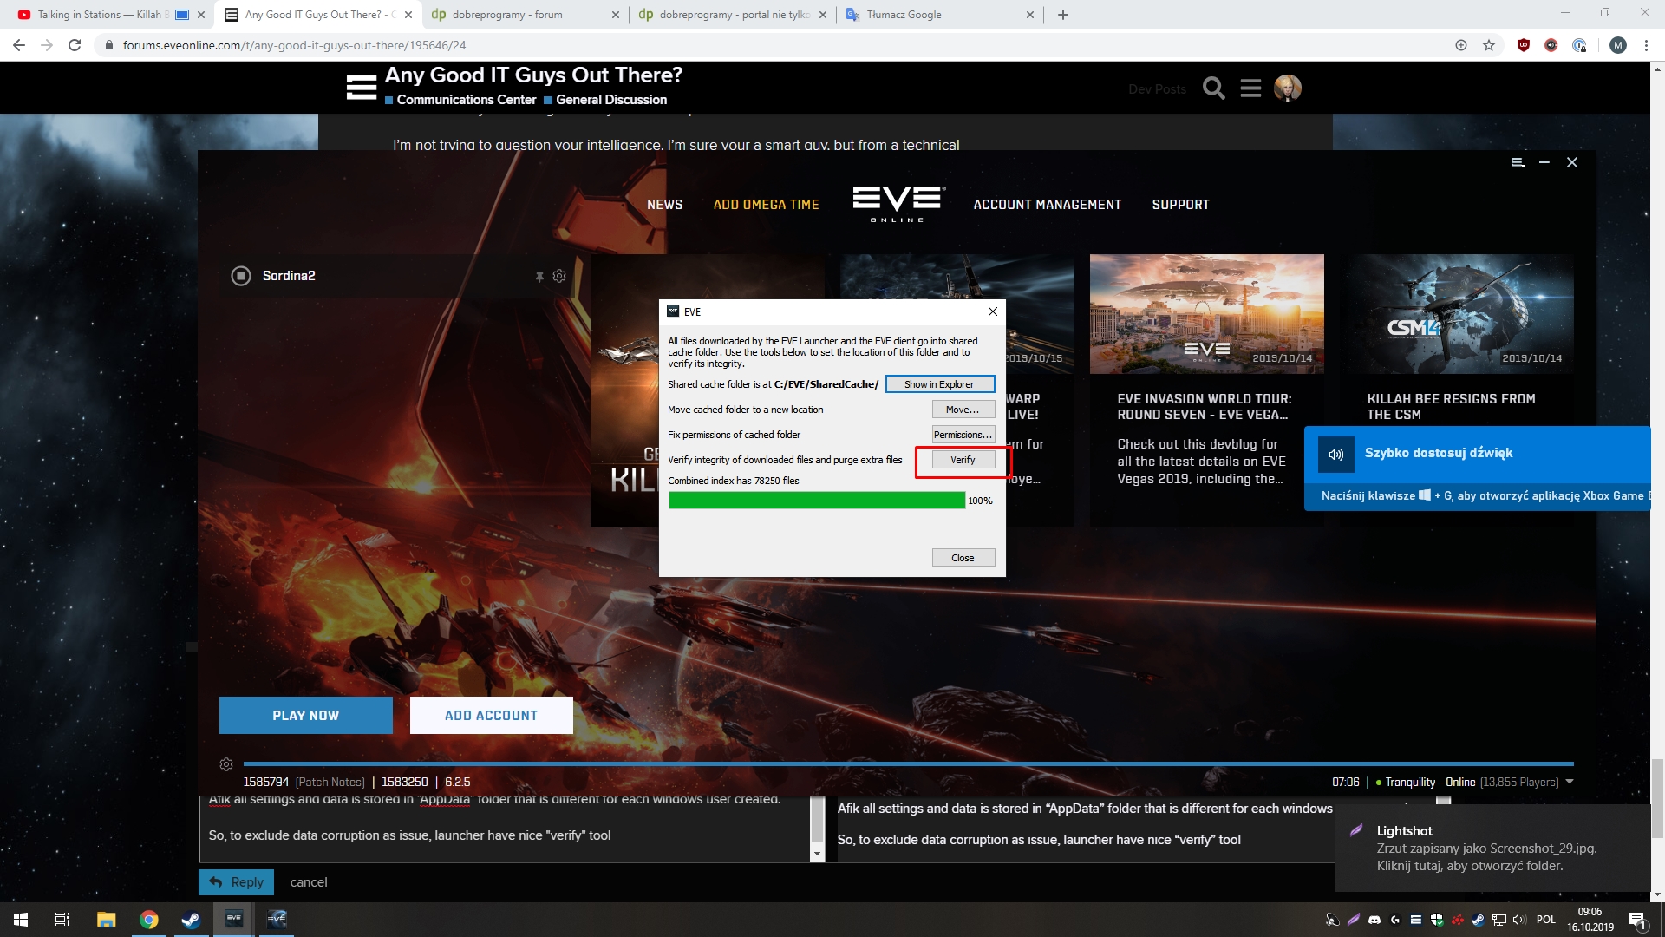Open the NEWS section in launcher

point(664,205)
